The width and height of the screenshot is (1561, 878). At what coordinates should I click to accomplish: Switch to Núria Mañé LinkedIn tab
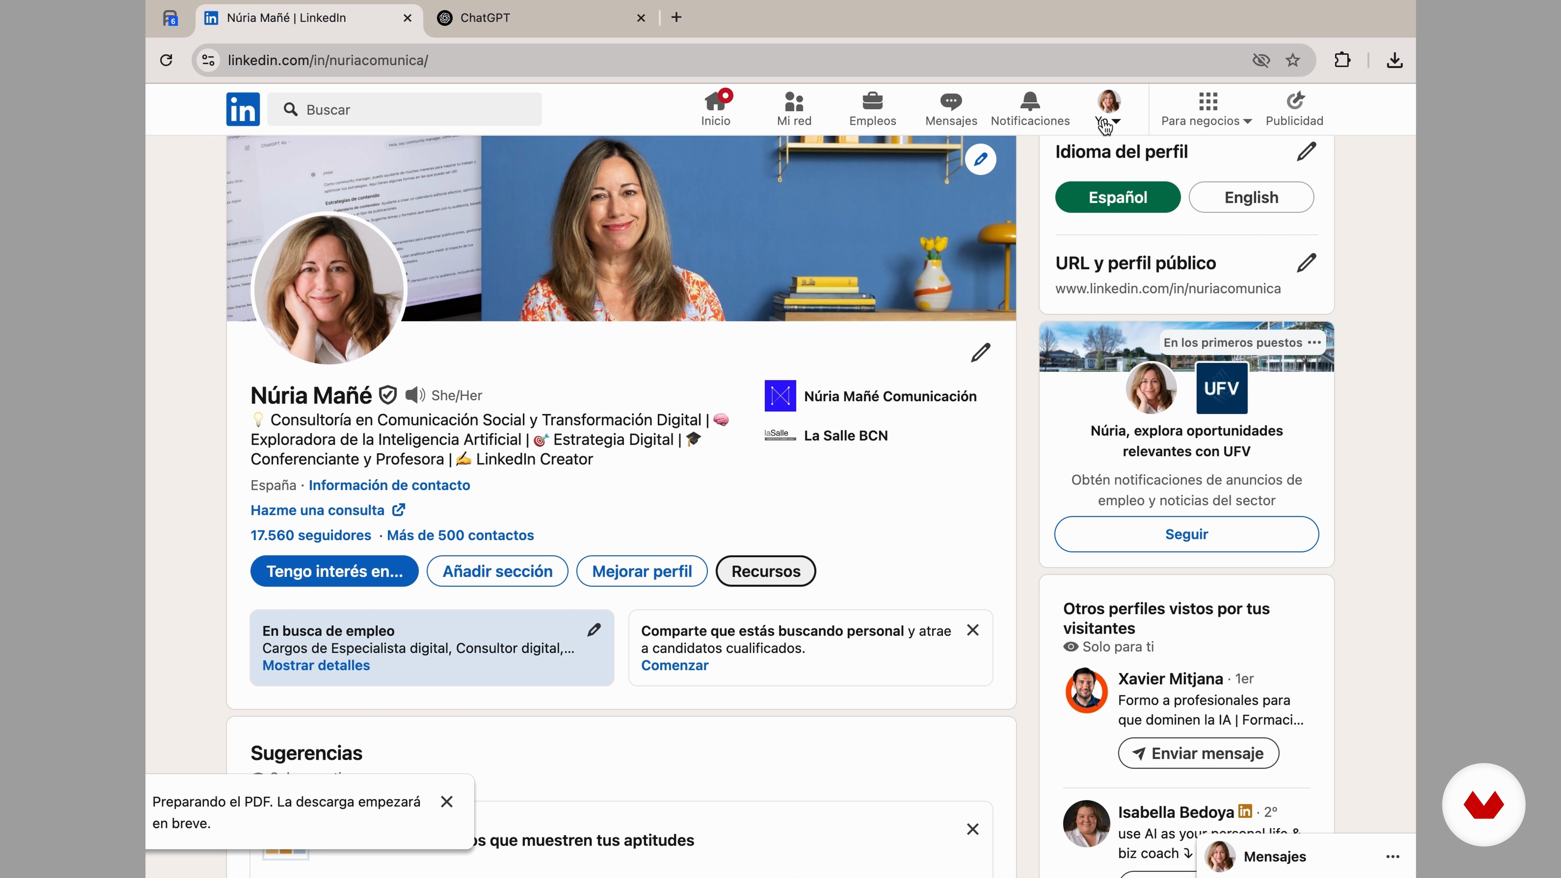pos(309,18)
